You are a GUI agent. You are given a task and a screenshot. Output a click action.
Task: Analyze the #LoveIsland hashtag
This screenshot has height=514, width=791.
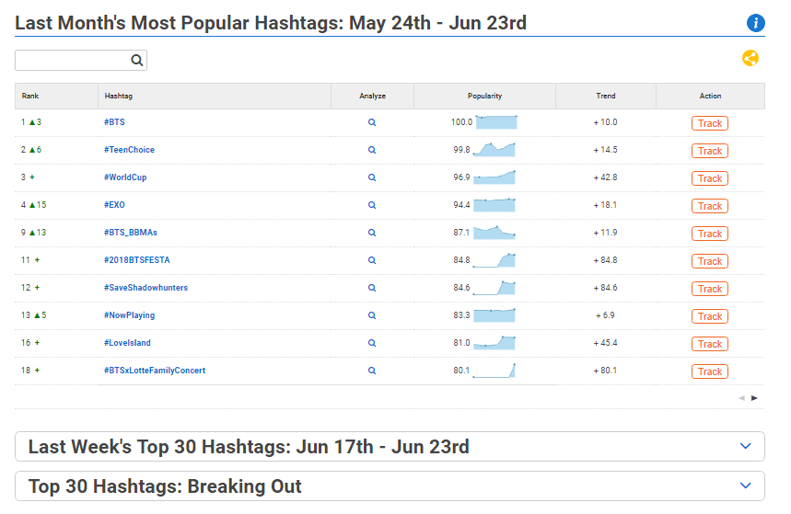372,343
